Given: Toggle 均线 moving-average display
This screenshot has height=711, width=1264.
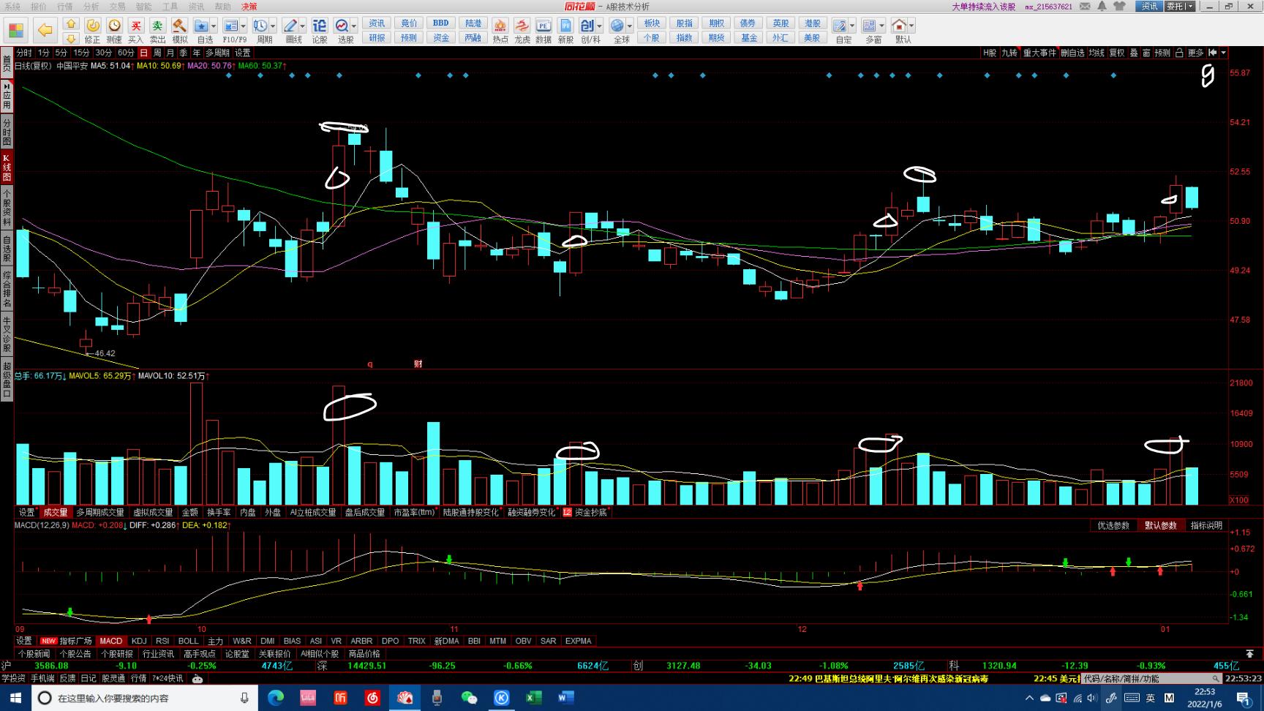Looking at the screenshot, I should (x=1096, y=53).
